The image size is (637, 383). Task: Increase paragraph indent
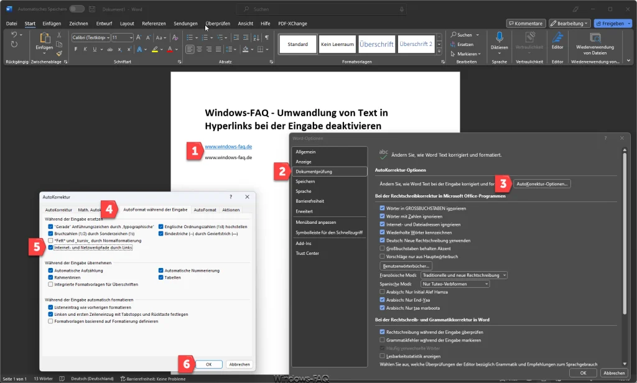[x=246, y=37]
